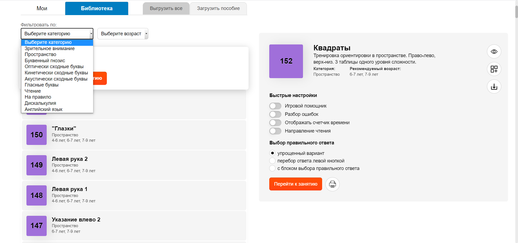Select перебор ответа левой кнопкой option
518x243 pixels.
point(272,161)
